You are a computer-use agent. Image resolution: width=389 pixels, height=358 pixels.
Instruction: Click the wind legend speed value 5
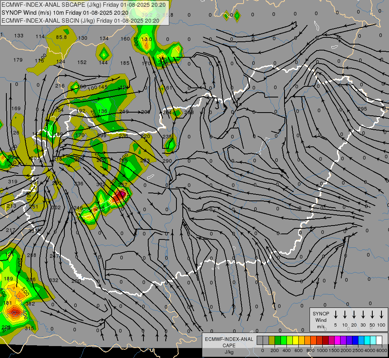pyautogui.click(x=335, y=325)
